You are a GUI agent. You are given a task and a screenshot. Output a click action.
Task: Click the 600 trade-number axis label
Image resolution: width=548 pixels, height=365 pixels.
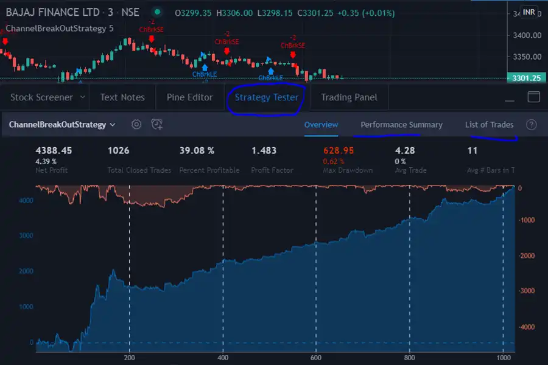click(316, 358)
